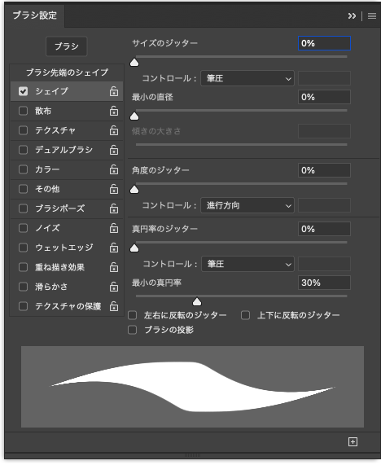Open roundness jitter コントロール dropdown 筆圧
This screenshot has width=381, height=465.
coord(247,264)
